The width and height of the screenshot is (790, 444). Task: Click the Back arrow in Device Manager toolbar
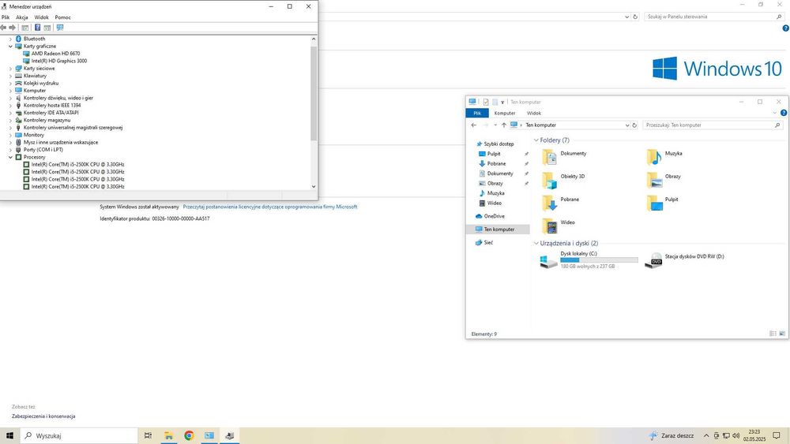point(4,28)
